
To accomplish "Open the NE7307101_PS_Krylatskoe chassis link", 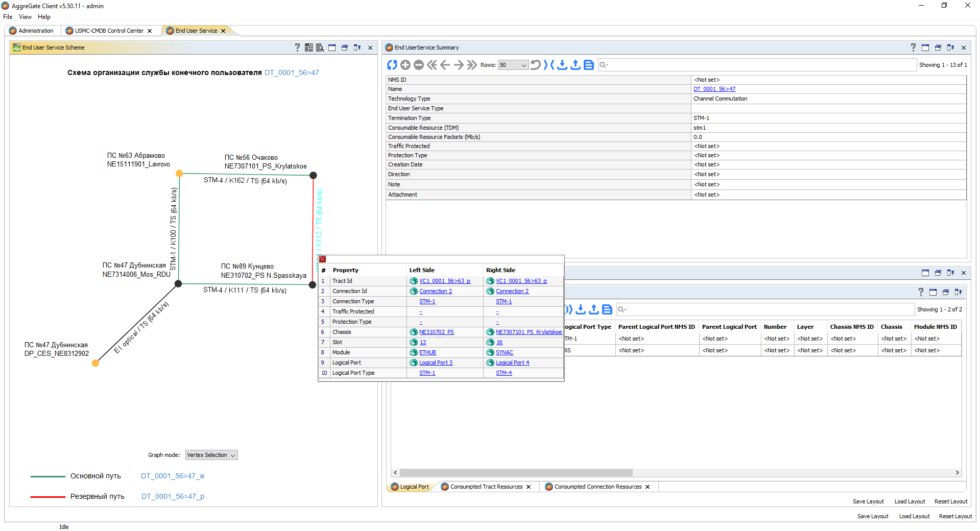I will (x=529, y=332).
